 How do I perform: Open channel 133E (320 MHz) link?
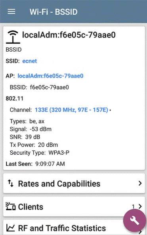point(71,110)
